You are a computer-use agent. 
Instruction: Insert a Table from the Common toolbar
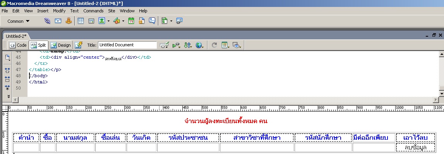coord(81,21)
